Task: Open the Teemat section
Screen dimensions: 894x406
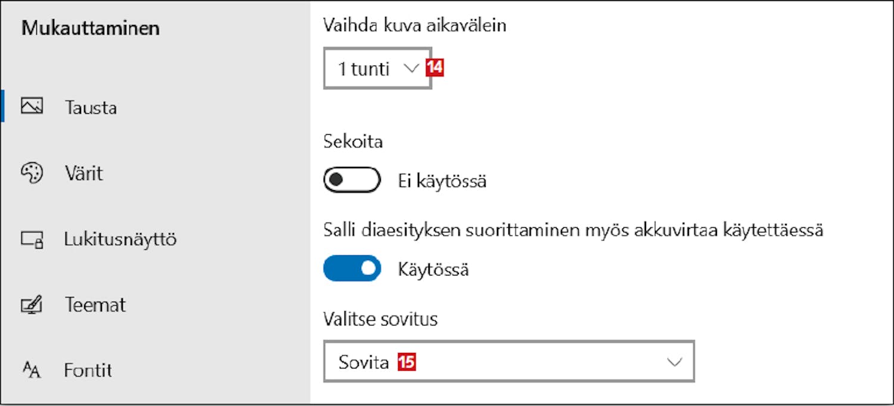Action: pyautogui.click(x=95, y=305)
